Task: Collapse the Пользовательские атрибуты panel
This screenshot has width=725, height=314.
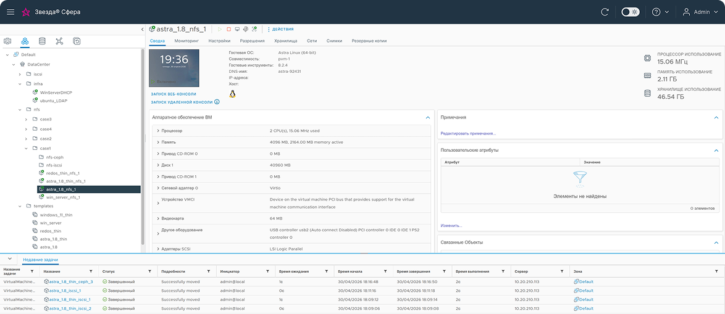Action: tap(716, 151)
